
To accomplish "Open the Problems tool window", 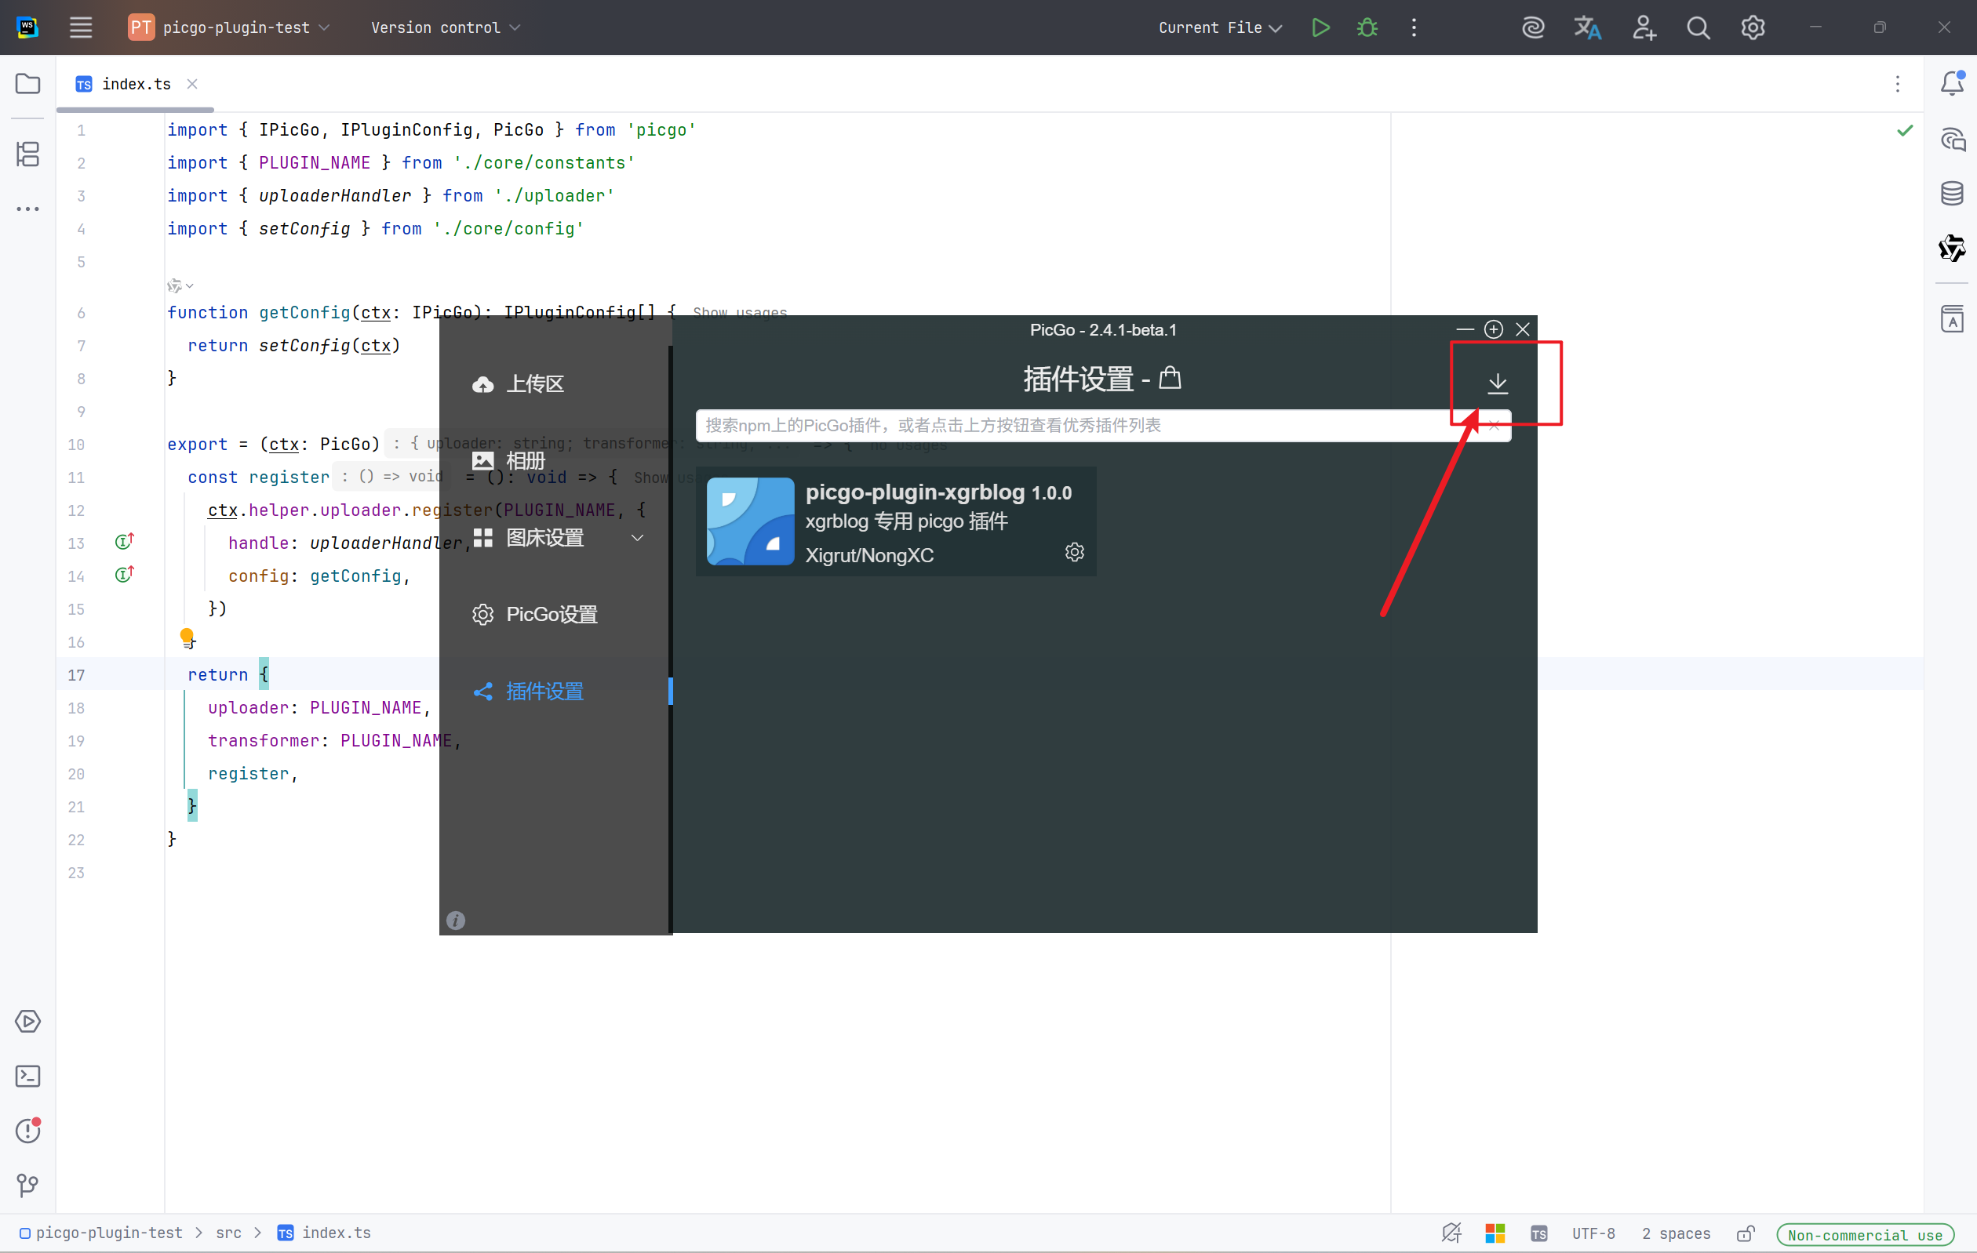I will [28, 1130].
